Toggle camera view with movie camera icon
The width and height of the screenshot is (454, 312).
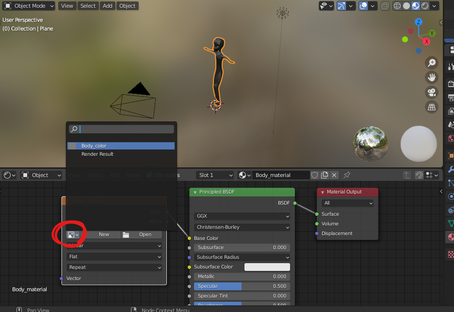432,92
